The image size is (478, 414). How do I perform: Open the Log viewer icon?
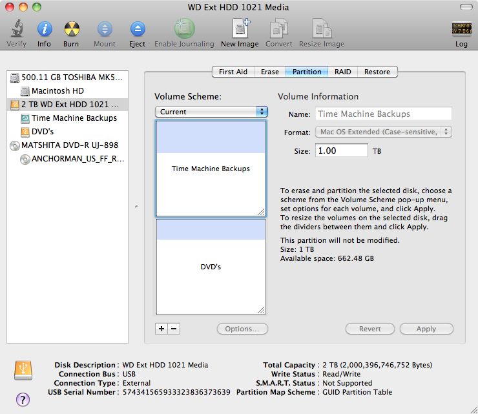pyautogui.click(x=462, y=29)
